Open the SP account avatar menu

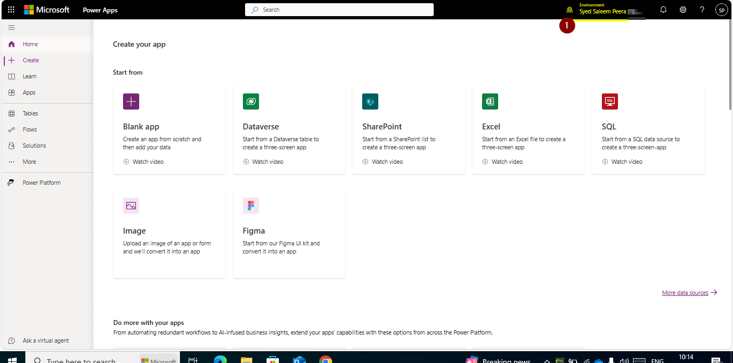[721, 10]
